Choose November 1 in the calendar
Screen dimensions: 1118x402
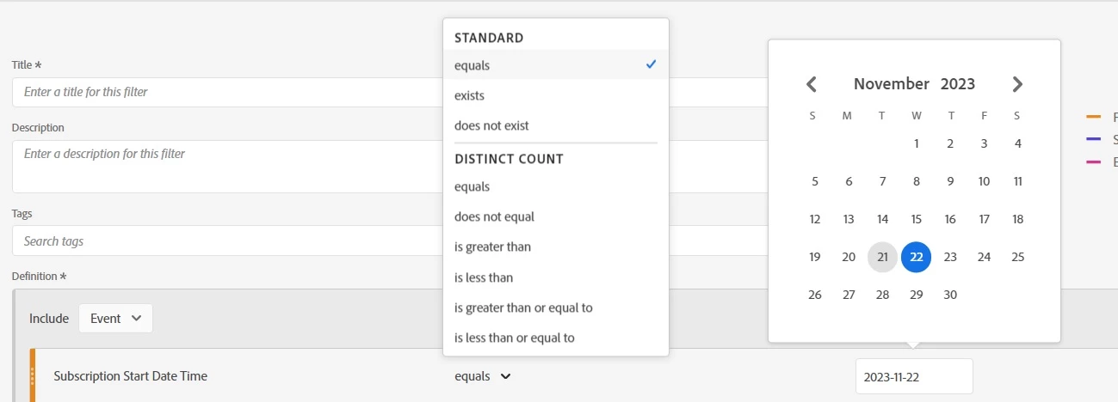click(917, 143)
